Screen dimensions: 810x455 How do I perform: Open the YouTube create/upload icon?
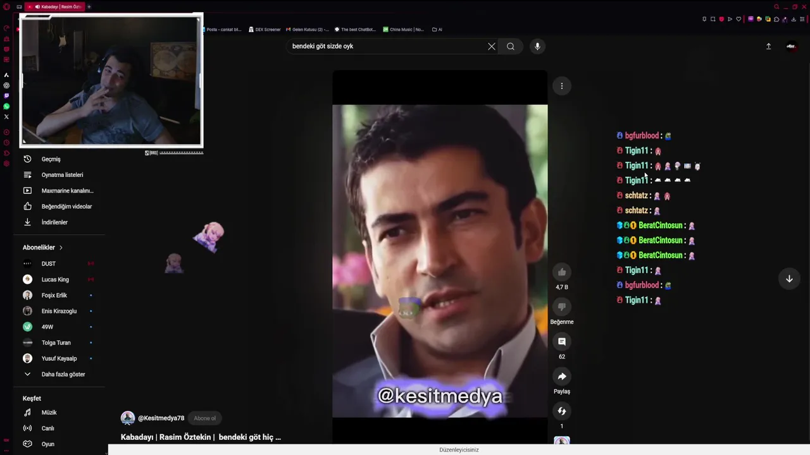click(769, 46)
